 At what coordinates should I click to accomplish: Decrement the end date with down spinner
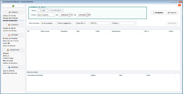tap(87, 16)
